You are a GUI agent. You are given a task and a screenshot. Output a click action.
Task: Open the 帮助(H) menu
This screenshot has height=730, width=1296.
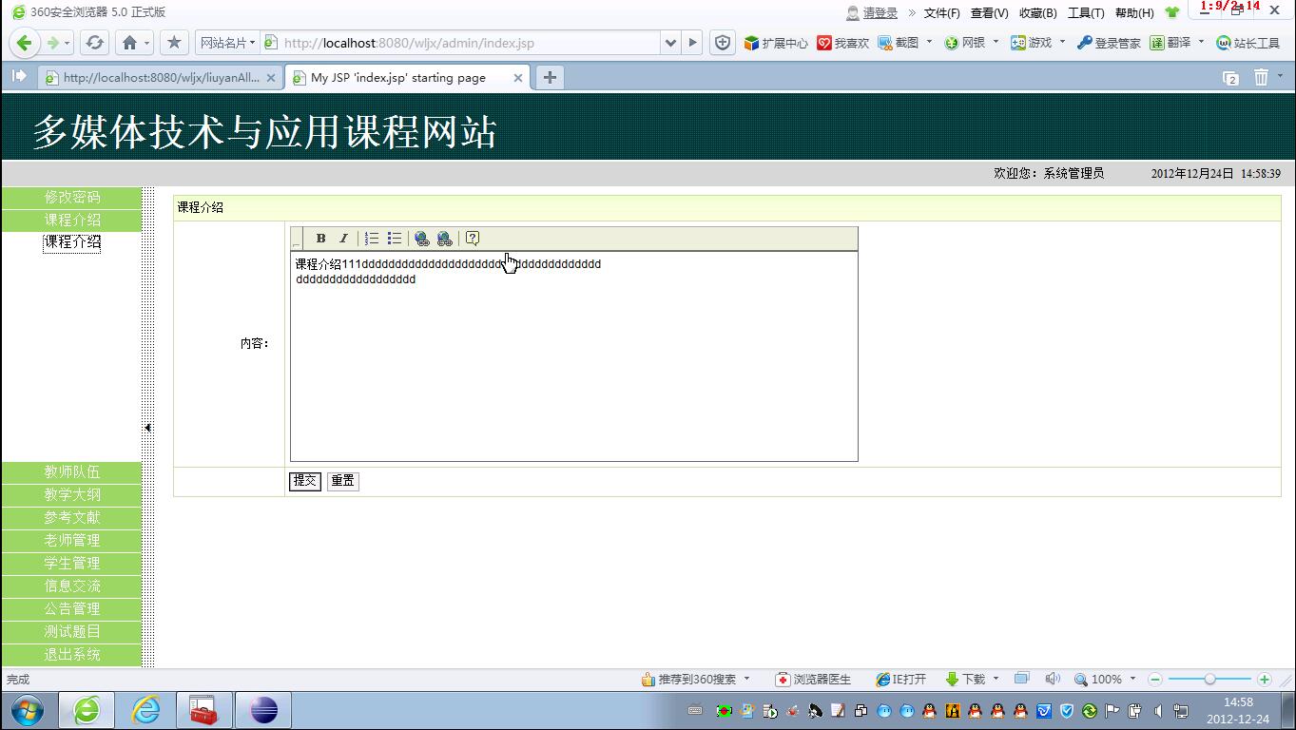(1134, 13)
